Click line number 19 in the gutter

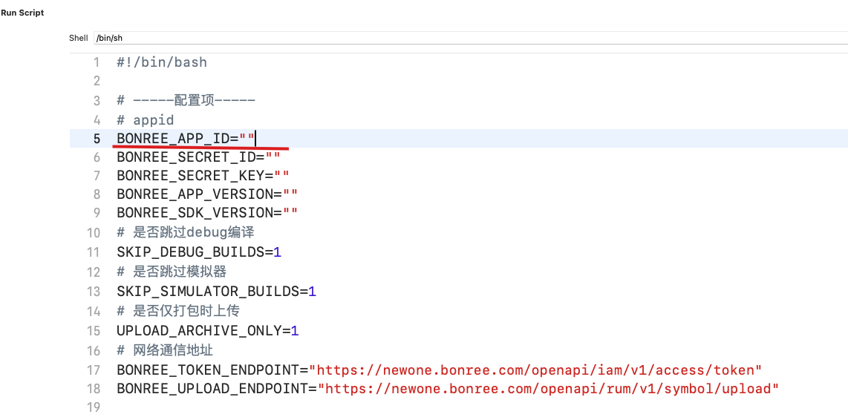tap(93, 407)
